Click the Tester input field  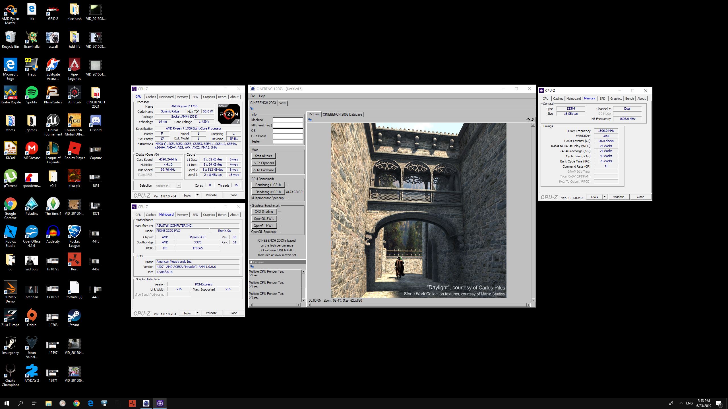pyautogui.click(x=288, y=141)
